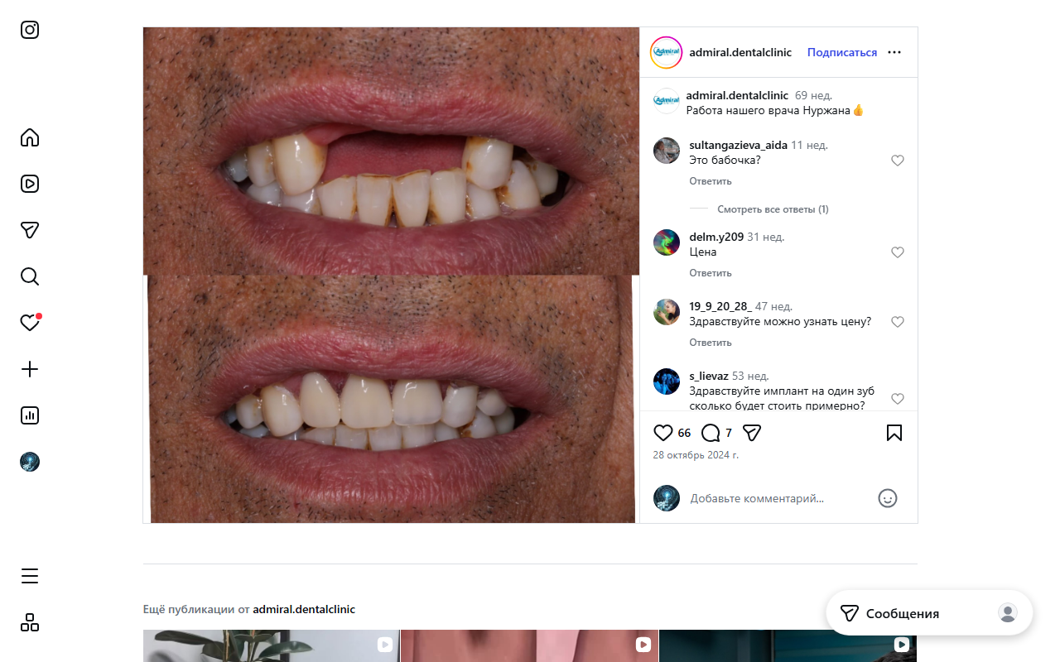Save post with bookmark icon
1060x662 pixels.
(x=894, y=433)
